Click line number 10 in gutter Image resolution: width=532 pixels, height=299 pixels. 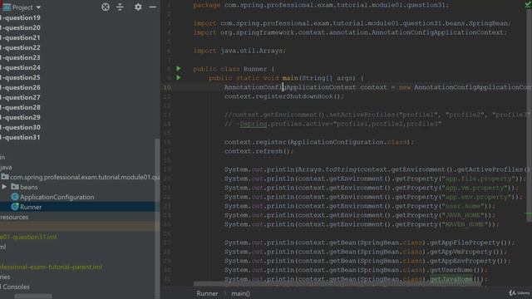click(167, 87)
